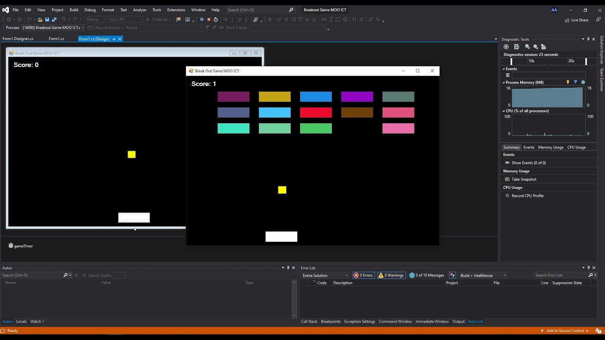
Task: Open the Debug configuration dropdown
Action: [x=97, y=19]
